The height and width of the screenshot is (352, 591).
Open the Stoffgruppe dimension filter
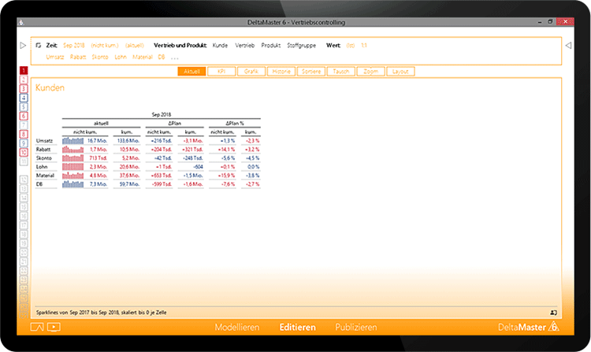pos(302,45)
